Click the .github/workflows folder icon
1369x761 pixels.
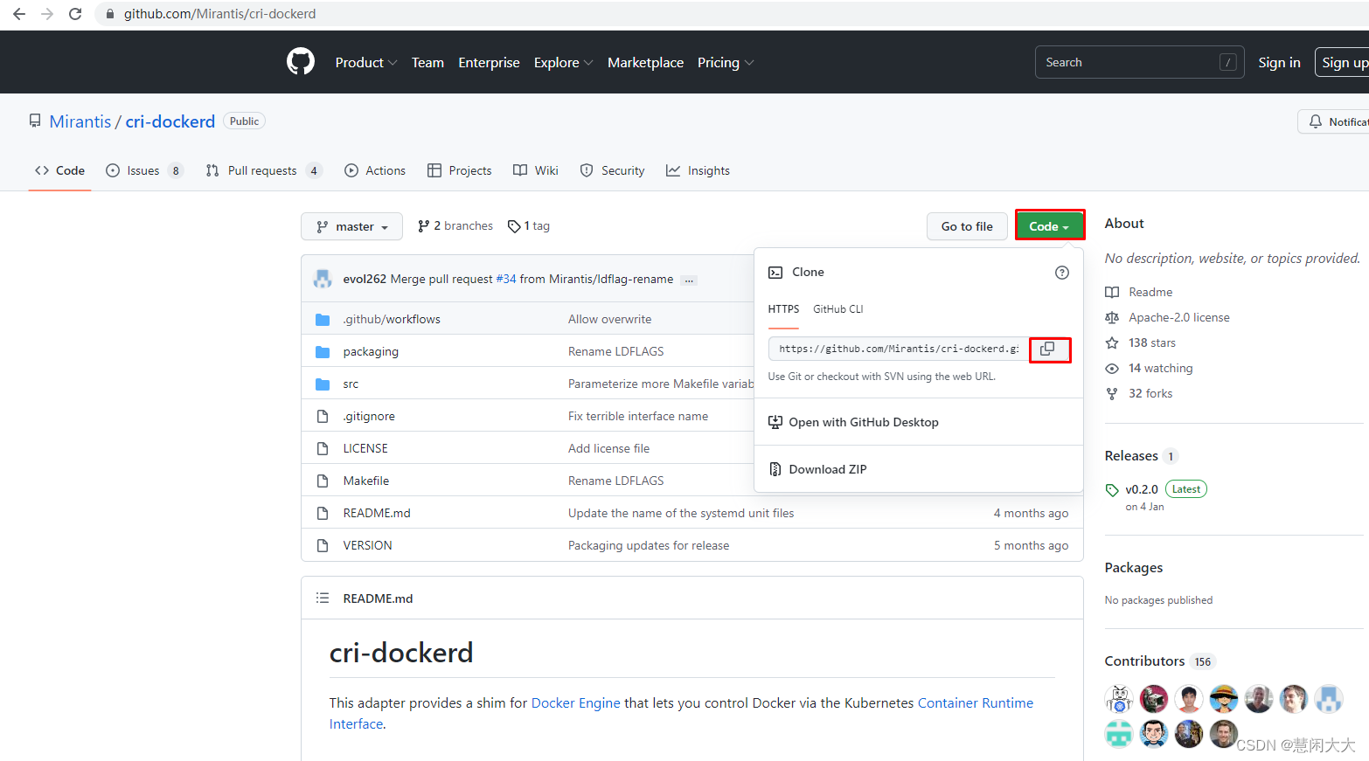[323, 320]
